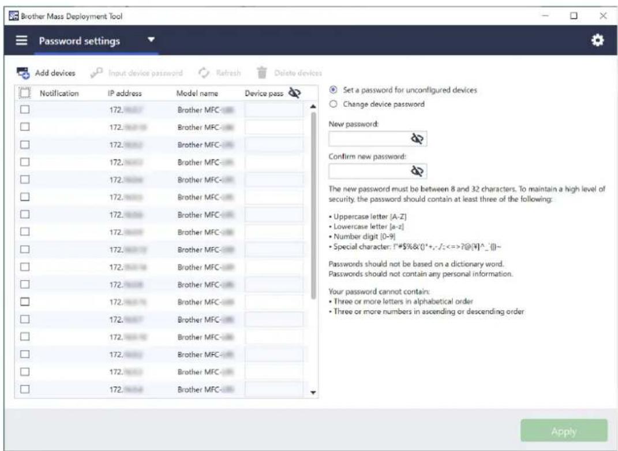Click the device list scrollbar thumb
This screenshot has height=451, width=618.
313,206
